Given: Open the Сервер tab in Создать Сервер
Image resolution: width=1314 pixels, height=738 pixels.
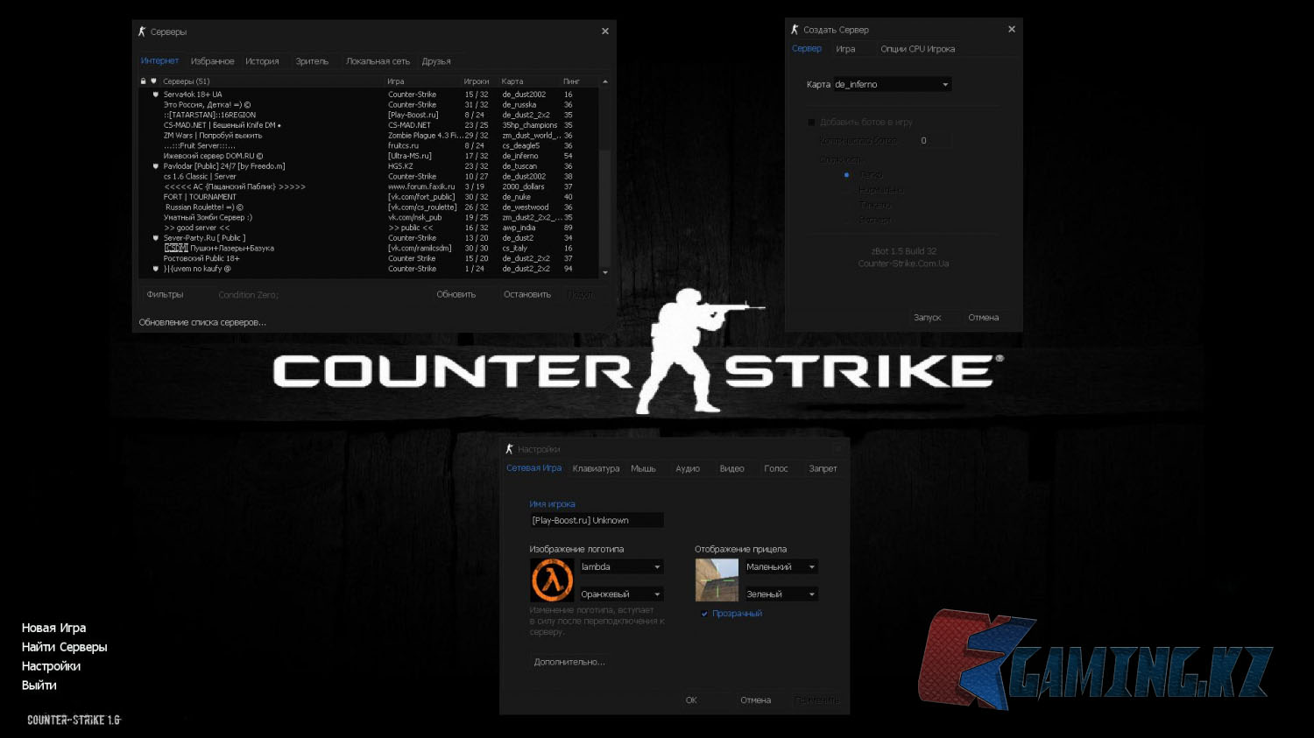Looking at the screenshot, I should point(807,49).
